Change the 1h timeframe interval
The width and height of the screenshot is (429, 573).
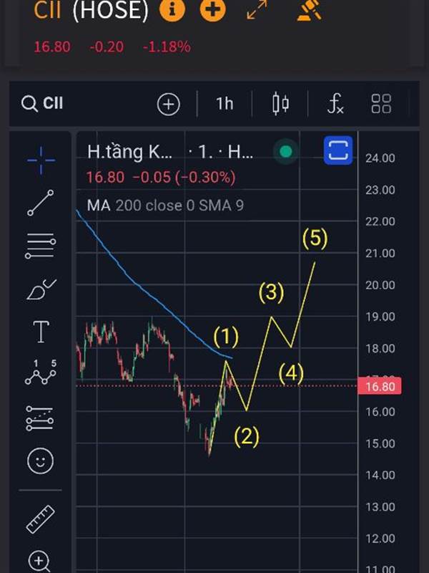(x=225, y=104)
